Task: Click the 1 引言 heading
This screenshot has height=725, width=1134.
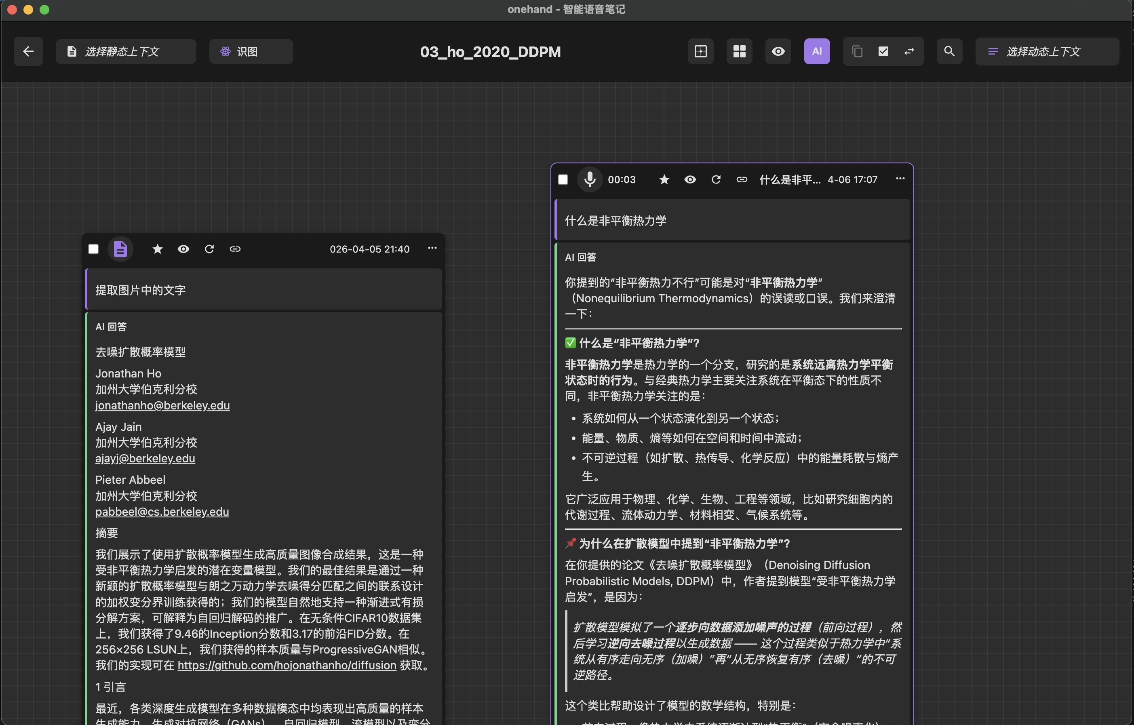Action: [110, 687]
